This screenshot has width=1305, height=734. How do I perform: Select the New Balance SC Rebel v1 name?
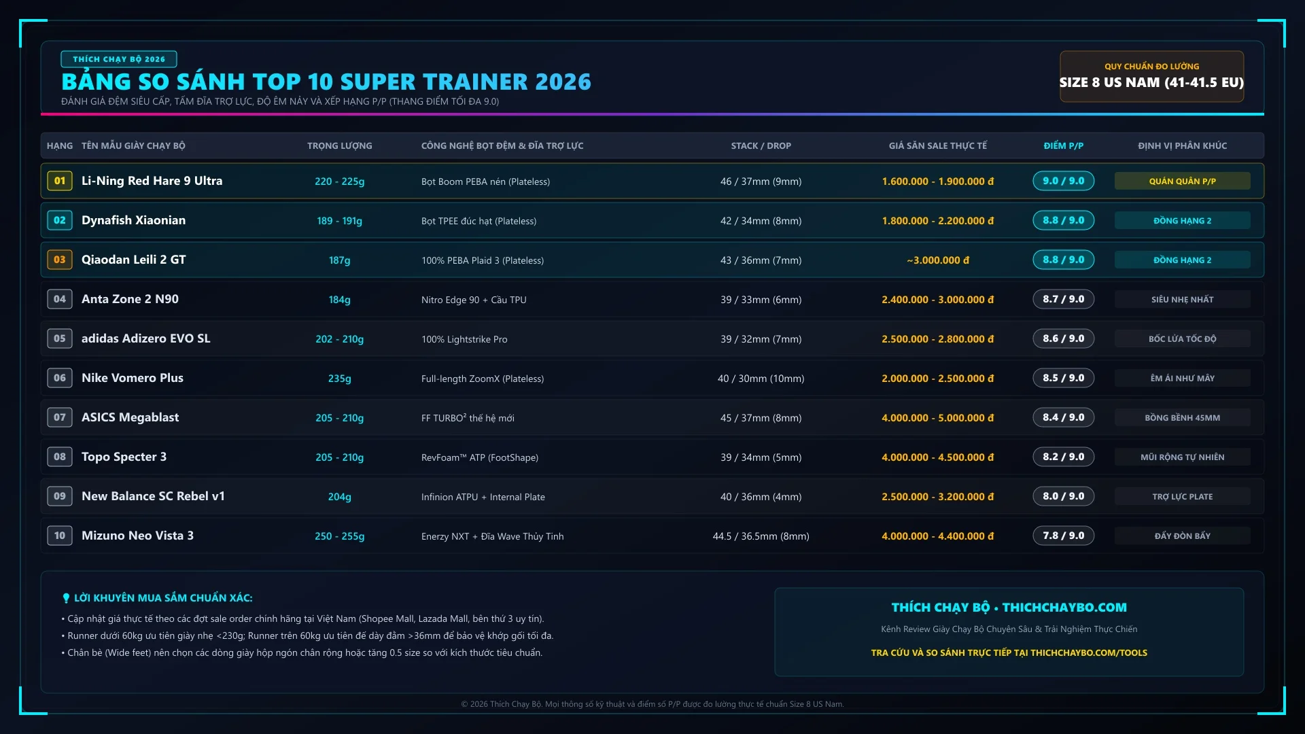click(x=153, y=496)
